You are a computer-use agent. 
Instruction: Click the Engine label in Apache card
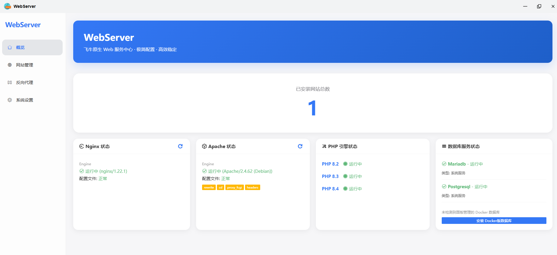208,164
